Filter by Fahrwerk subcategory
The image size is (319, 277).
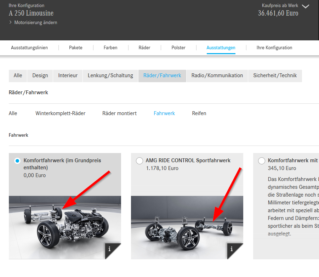click(x=164, y=113)
